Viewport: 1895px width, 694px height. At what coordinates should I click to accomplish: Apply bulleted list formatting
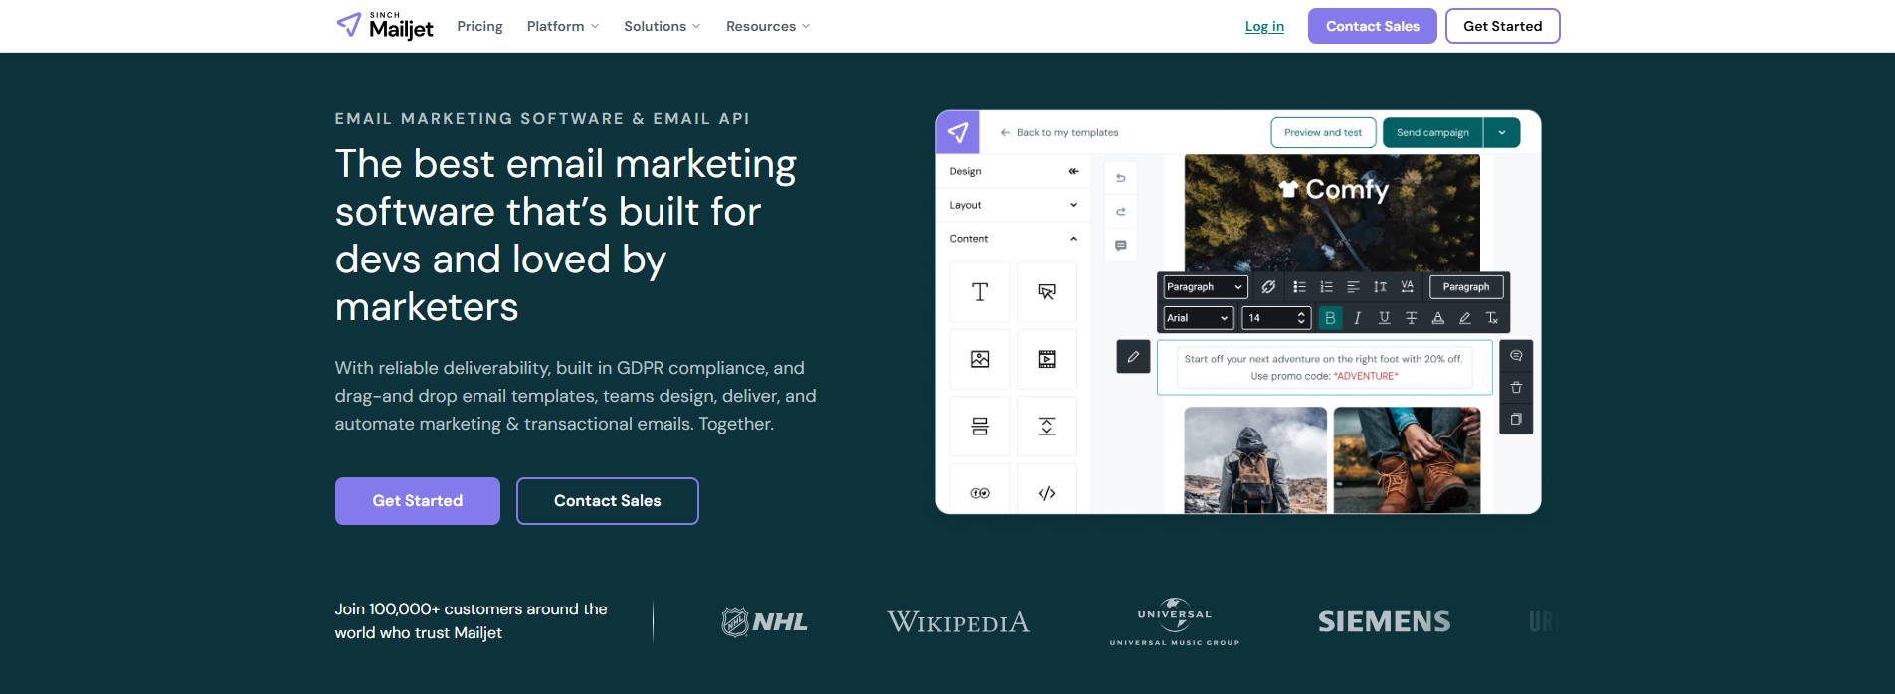(1299, 287)
